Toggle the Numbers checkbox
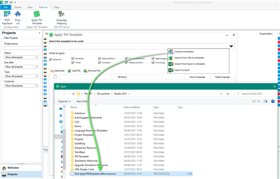The width and height of the screenshot is (280, 179). click(99, 63)
